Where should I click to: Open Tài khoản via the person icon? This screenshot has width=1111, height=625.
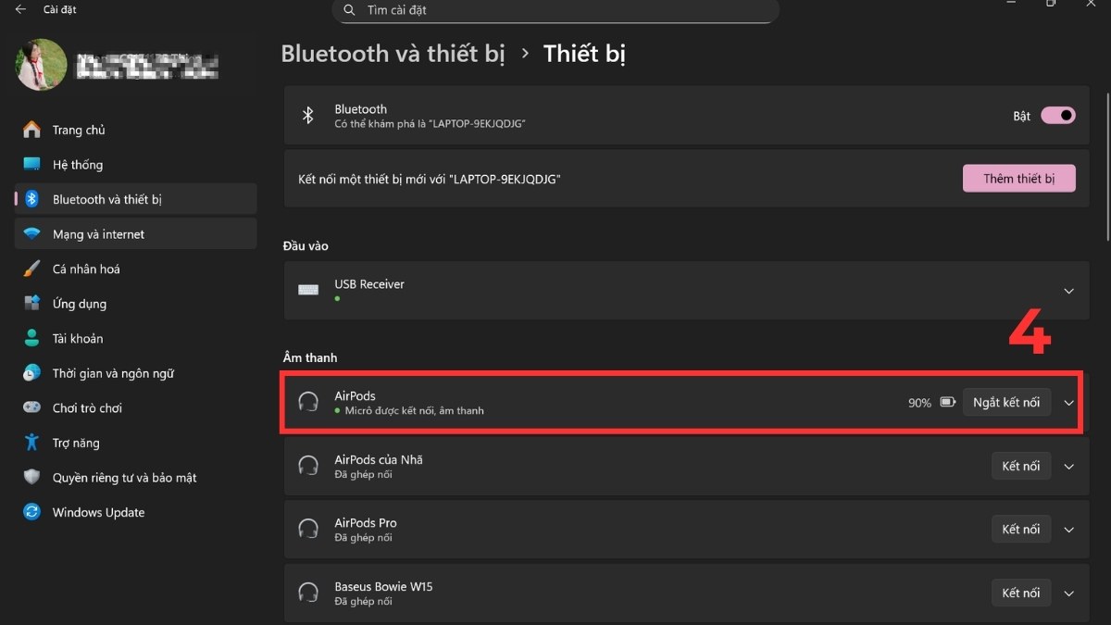tap(31, 338)
